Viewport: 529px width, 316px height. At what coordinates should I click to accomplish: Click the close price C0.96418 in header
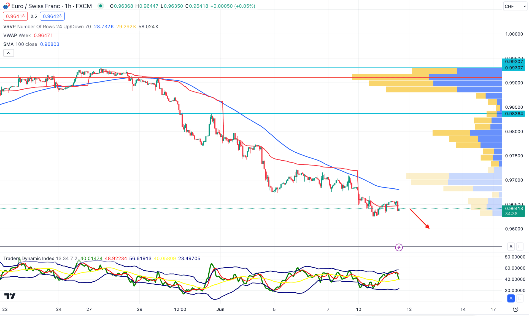[197, 6]
